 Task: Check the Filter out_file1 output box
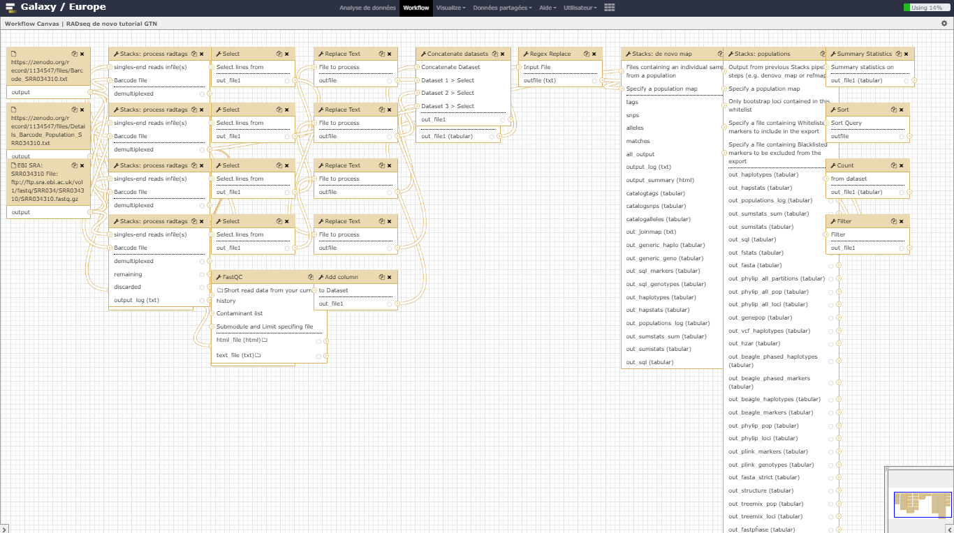click(902, 248)
